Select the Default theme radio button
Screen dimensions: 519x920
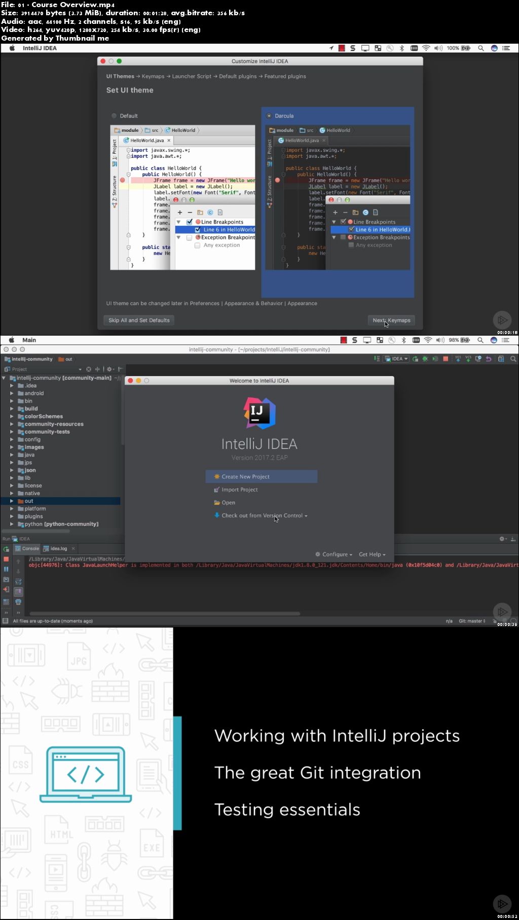coord(114,116)
